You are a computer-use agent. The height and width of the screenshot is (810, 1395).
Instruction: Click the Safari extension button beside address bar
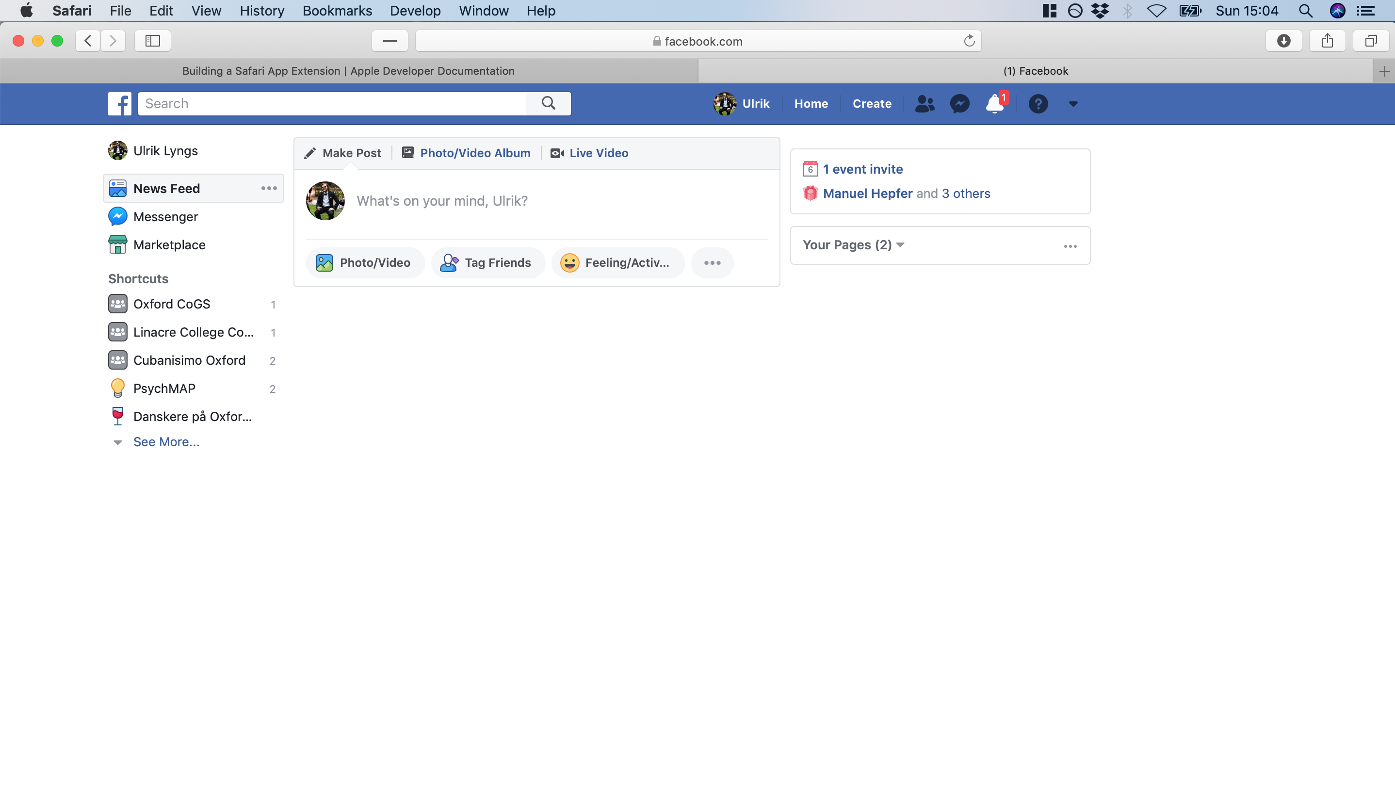coord(389,40)
